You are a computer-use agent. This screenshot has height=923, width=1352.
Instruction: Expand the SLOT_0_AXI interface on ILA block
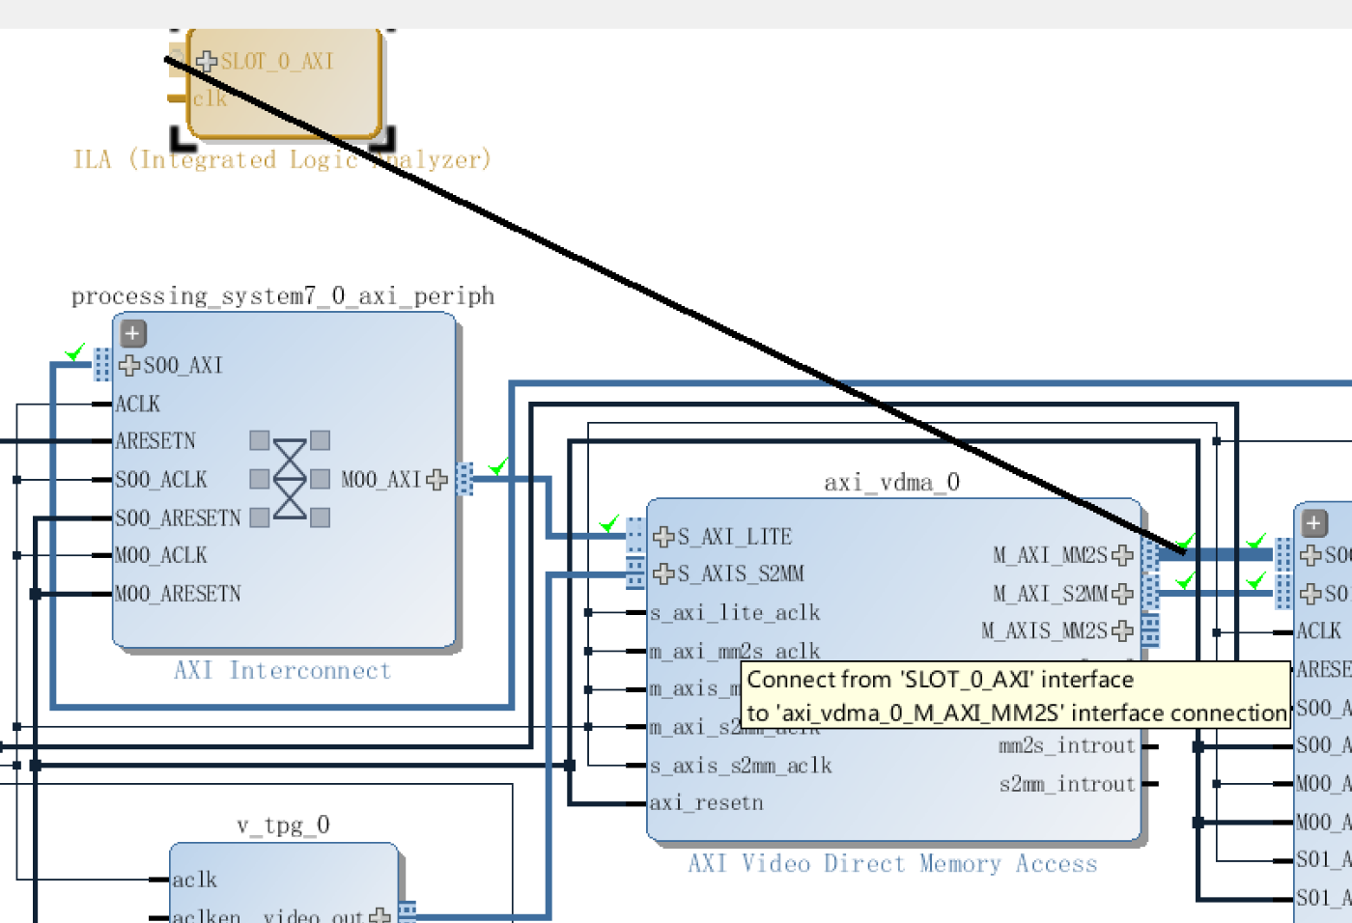pyautogui.click(x=206, y=62)
